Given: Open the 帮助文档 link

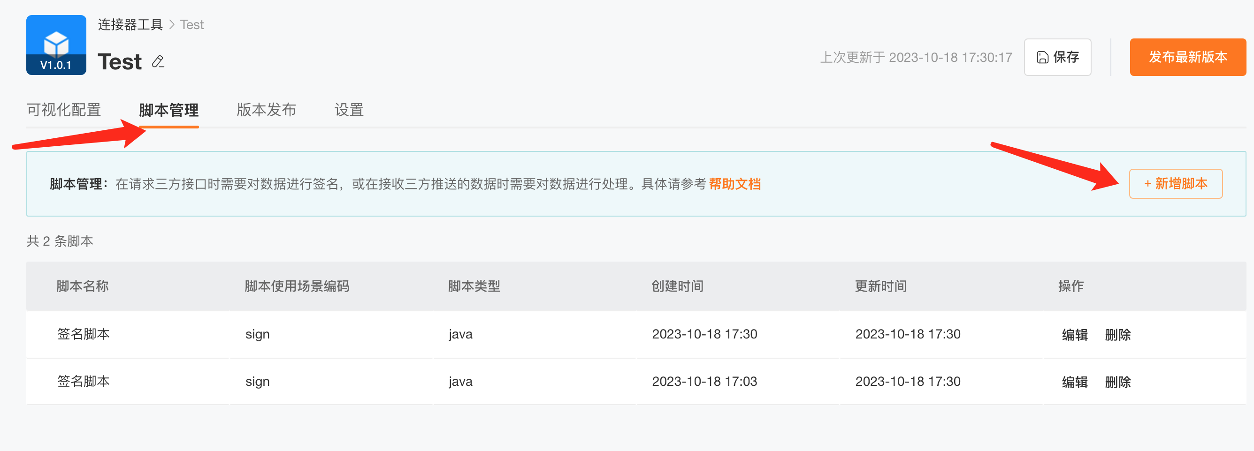Looking at the screenshot, I should point(734,184).
